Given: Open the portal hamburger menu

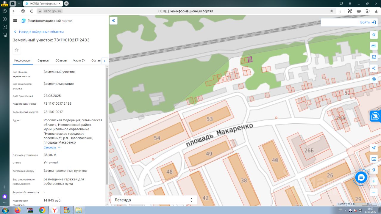Looking at the screenshot, I should click(x=15, y=21).
